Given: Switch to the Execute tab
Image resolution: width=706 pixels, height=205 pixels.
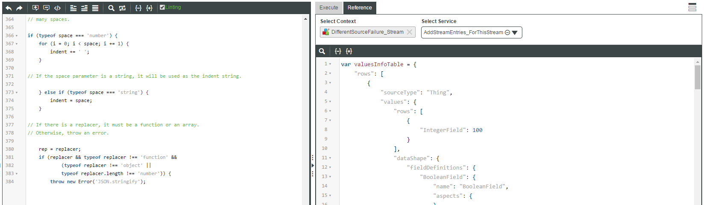Looking at the screenshot, I should [x=329, y=8].
